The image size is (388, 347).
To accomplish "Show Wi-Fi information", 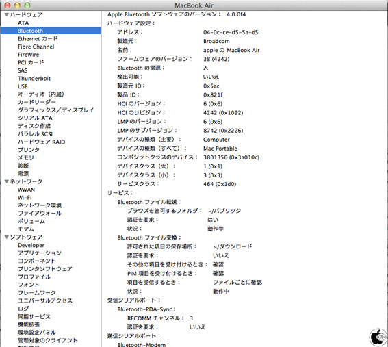I will (x=25, y=198).
